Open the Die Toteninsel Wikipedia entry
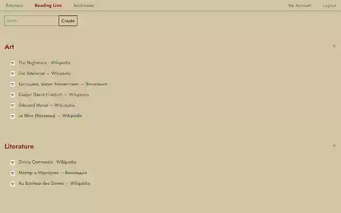The image size is (341, 213). (x=45, y=73)
